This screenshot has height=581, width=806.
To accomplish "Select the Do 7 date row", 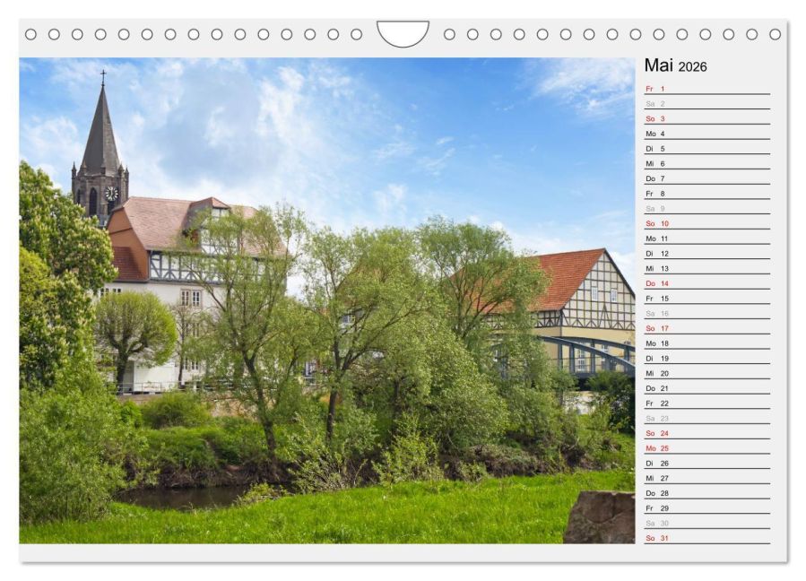I will [x=707, y=178].
